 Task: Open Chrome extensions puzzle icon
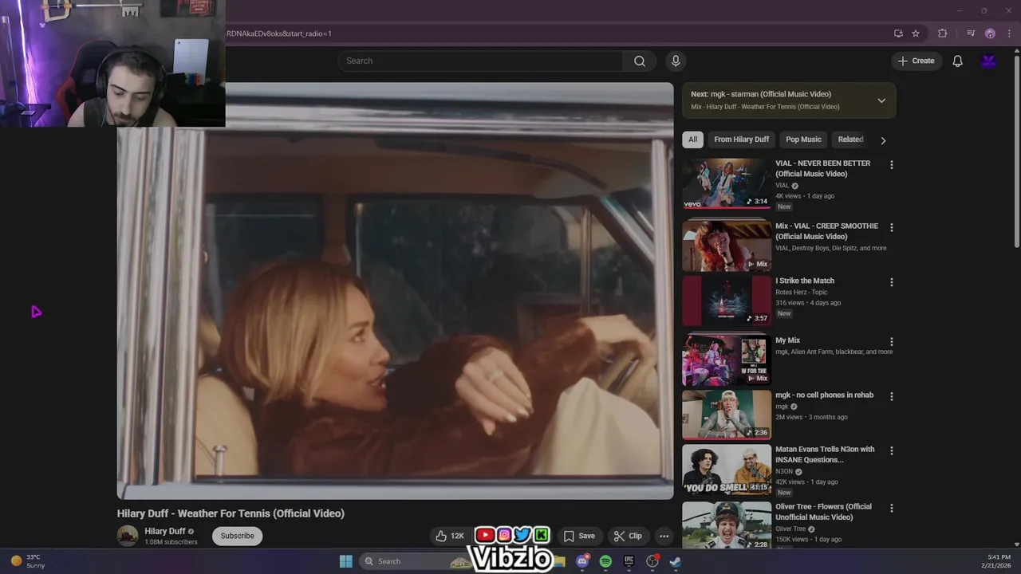(943, 33)
